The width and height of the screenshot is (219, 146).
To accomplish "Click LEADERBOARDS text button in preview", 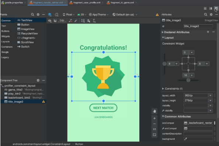I will tap(103, 117).
